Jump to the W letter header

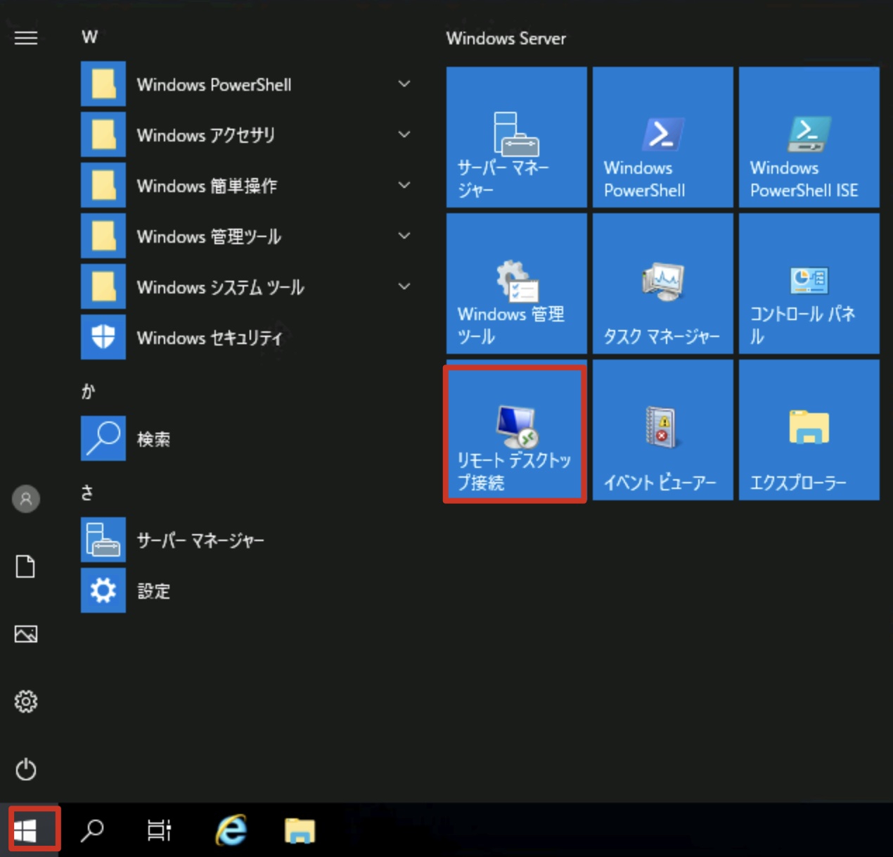[x=89, y=37]
